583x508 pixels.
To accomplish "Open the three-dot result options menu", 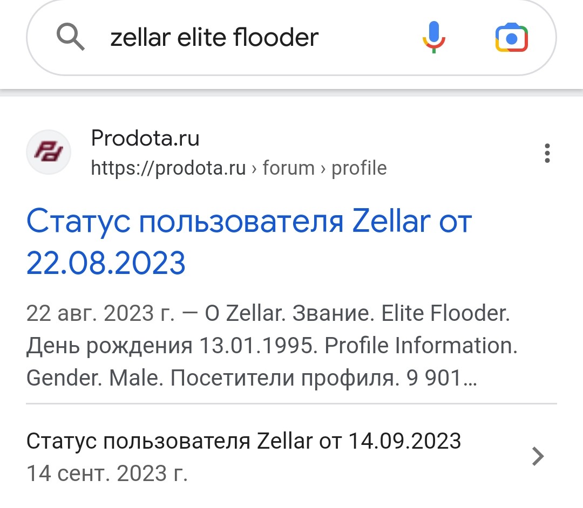I will pyautogui.click(x=547, y=153).
